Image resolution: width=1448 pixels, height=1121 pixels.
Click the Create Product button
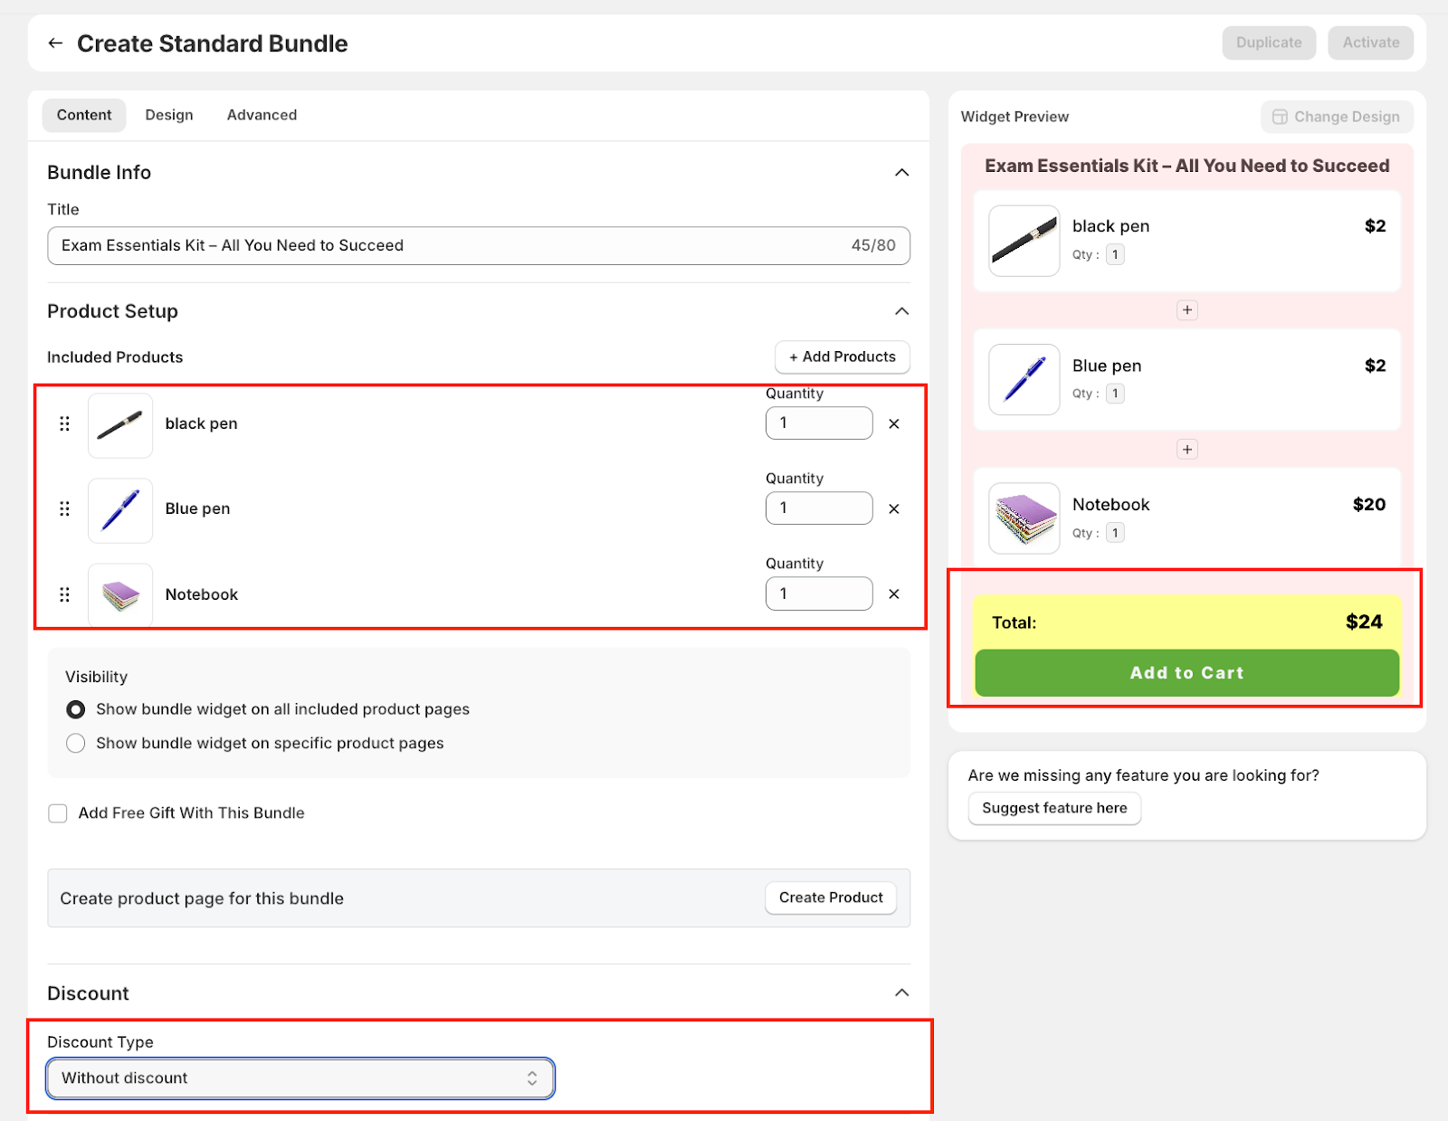click(x=831, y=898)
